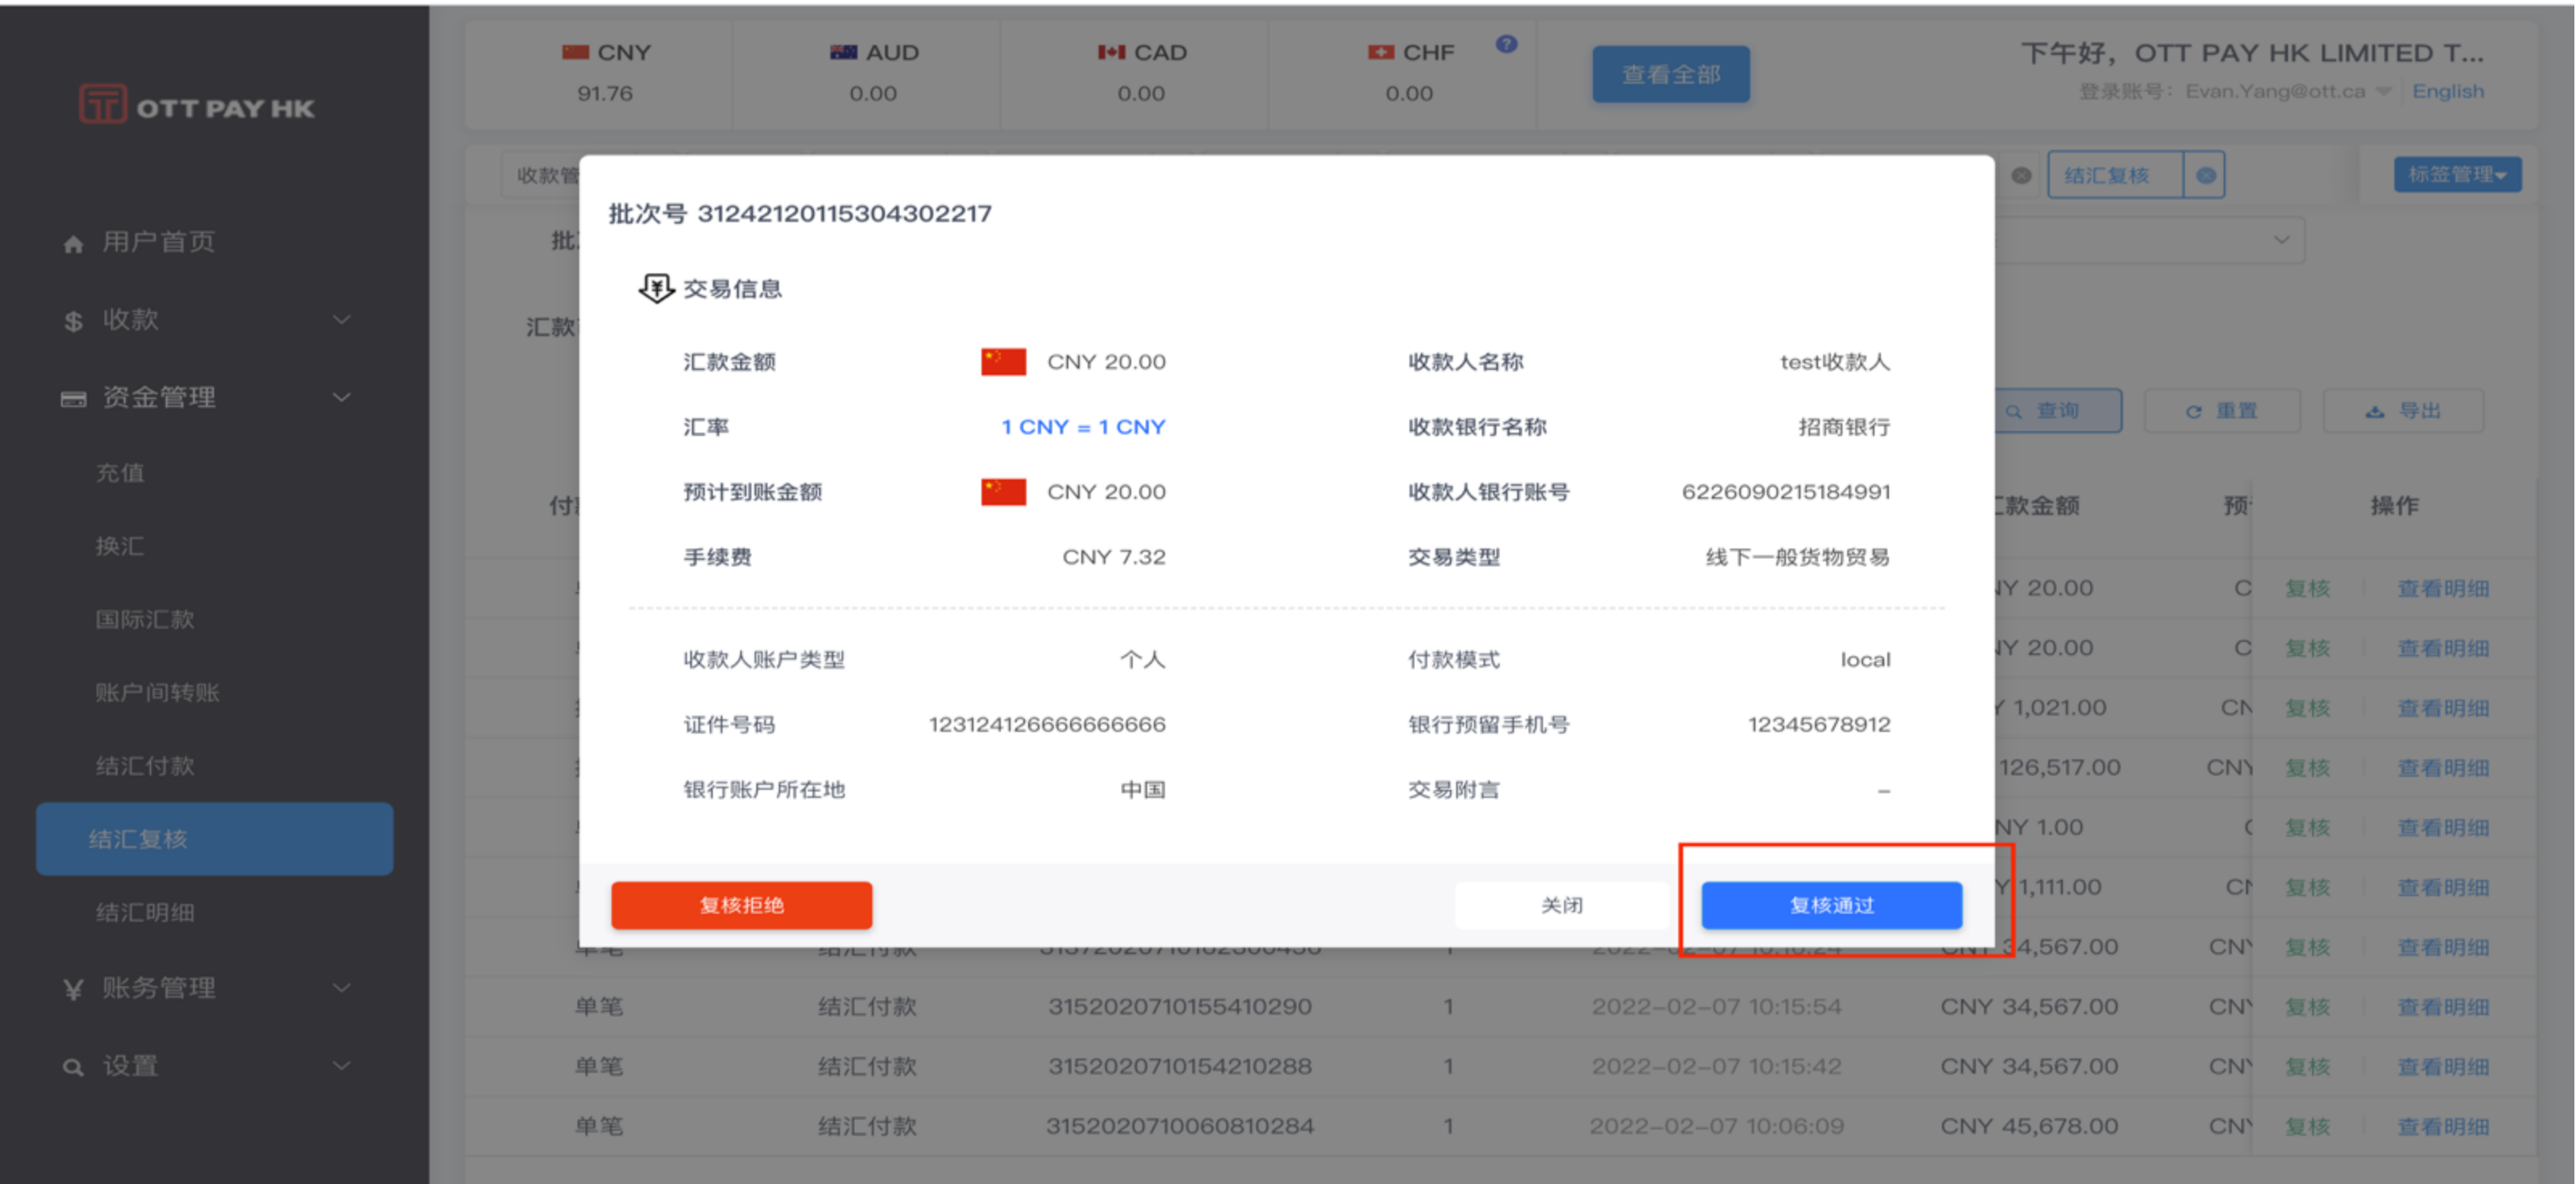Click the card icon beside 资金管理
Image resolution: width=2576 pixels, height=1184 pixels.
(73, 399)
